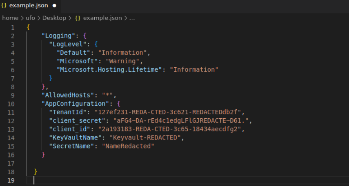Click line number 2 in the gutter
The width and height of the screenshot is (349, 186).
pyautogui.click(x=13, y=36)
